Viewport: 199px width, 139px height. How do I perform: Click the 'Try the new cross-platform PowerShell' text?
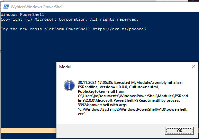(45, 29)
